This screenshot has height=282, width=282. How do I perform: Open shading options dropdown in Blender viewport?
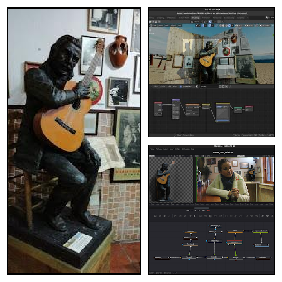(x=232, y=25)
